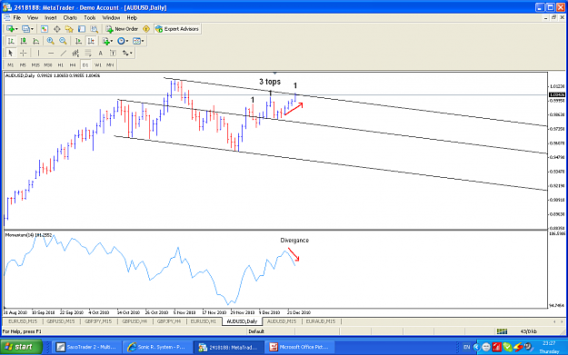Show the Market Watch window
The image size is (568, 355).
45,29
